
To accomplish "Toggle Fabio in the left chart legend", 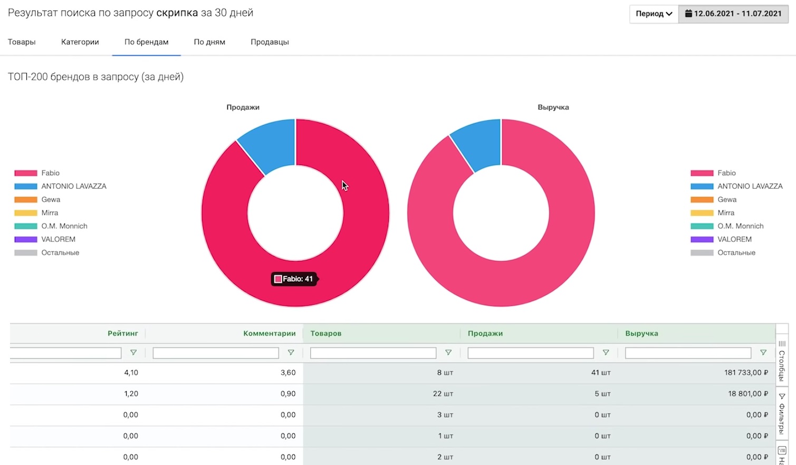I will click(50, 173).
